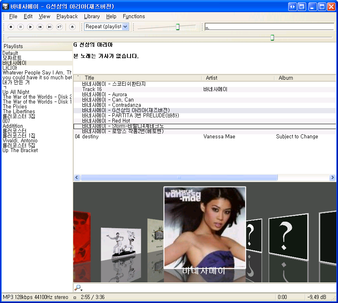Image resolution: width=338 pixels, height=303 pixels.
Task: Select the G선상의 아리아(재즈버전) track
Action: [205, 110]
